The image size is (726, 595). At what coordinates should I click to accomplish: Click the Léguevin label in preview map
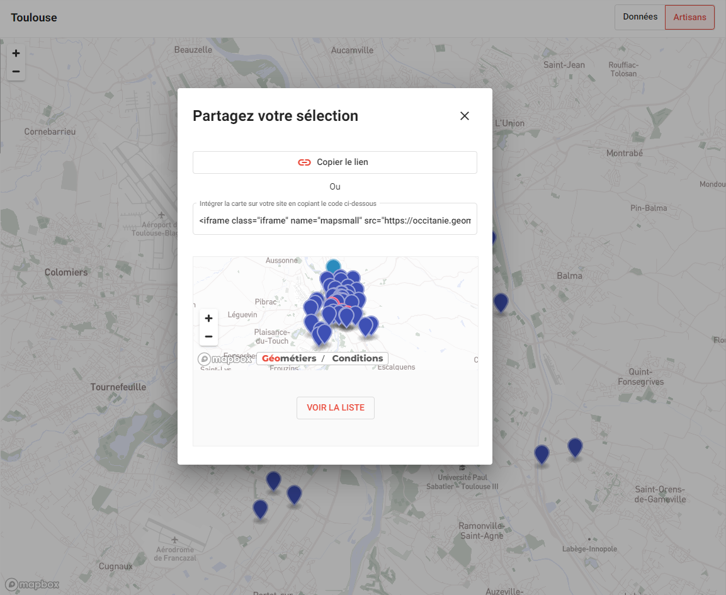[x=242, y=315]
